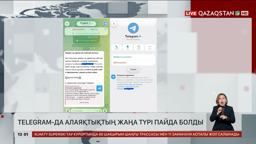Tap the 13 01 clock in the ticker
This screenshot has width=256, height=144.
point(23,134)
